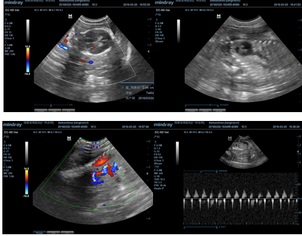Screen dimensions: 302x236
Task: Click the M orientation marker in green-ROI Doppler panel
Action: coord(69,138)
